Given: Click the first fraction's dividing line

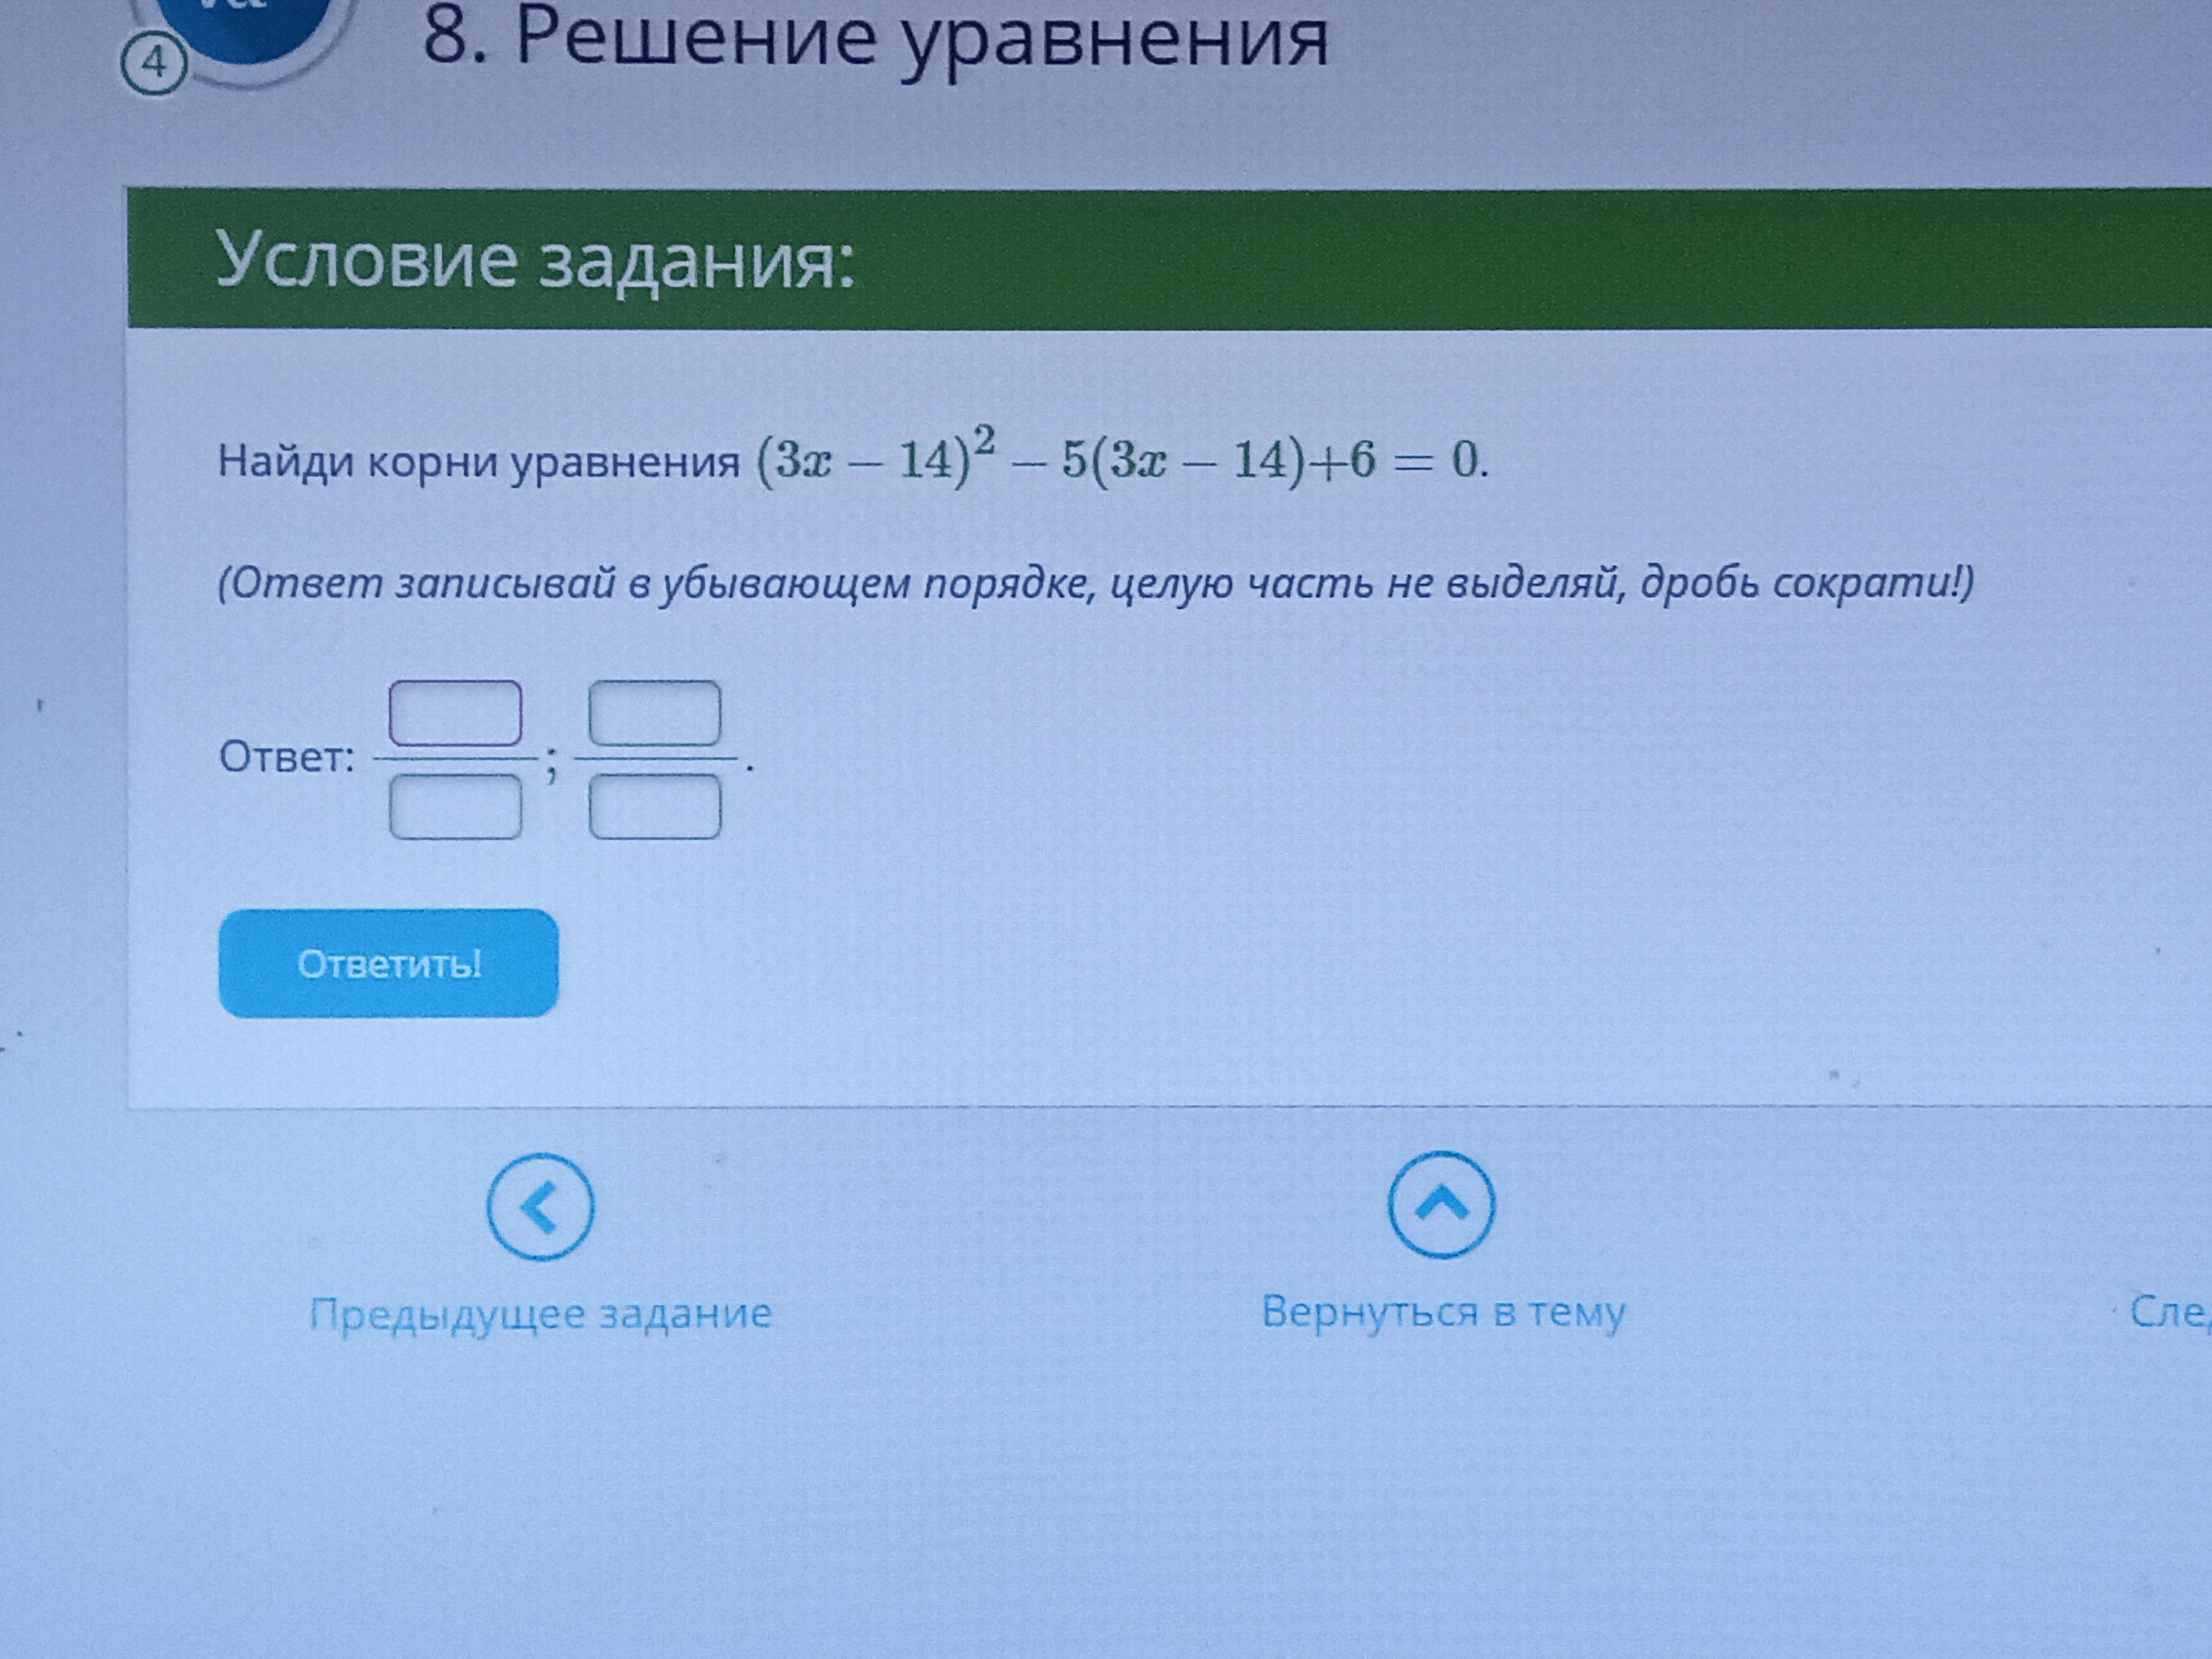Looking at the screenshot, I should [455, 759].
